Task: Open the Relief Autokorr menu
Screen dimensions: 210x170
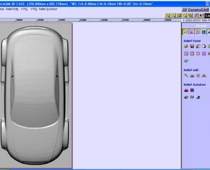Action: point(48,9)
